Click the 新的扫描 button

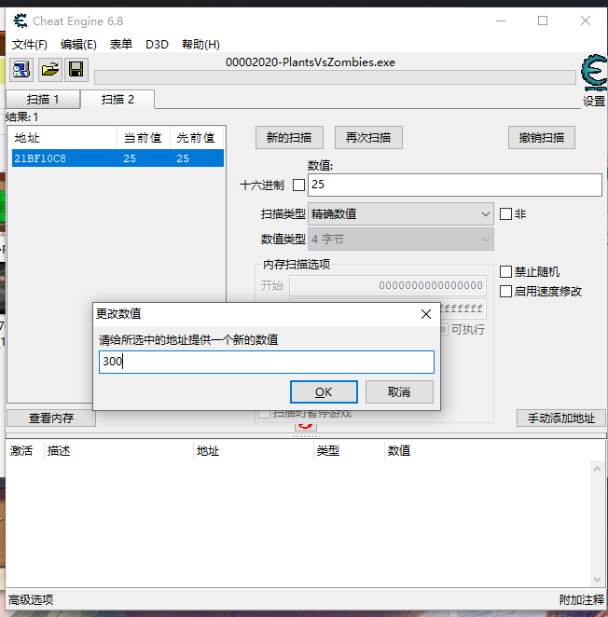tap(289, 138)
